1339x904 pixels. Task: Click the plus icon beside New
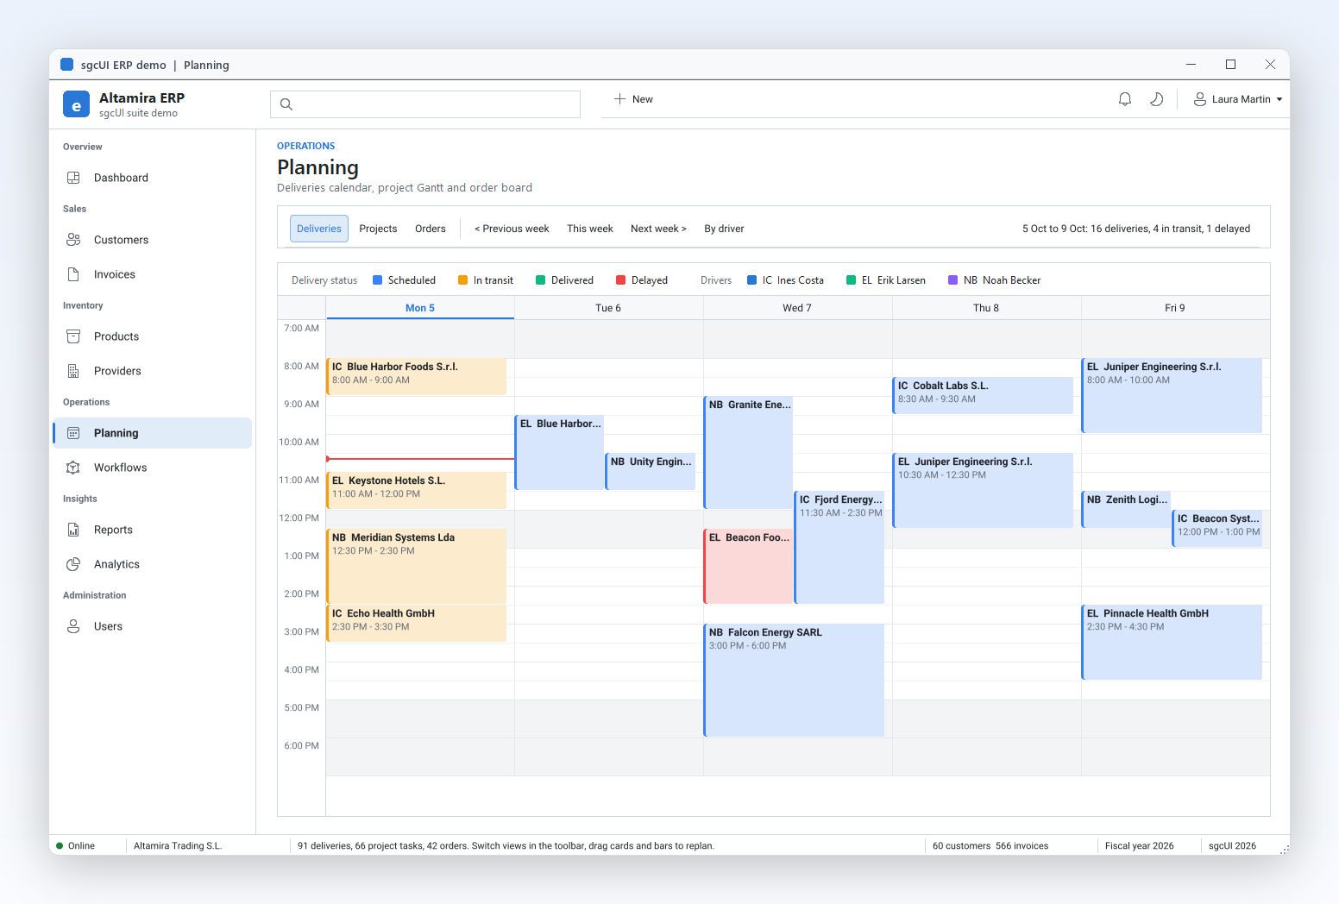tap(619, 99)
